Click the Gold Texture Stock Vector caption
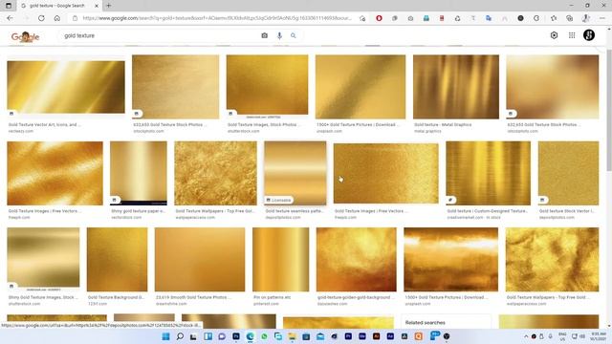This screenshot has width=612, height=344. tap(566, 211)
